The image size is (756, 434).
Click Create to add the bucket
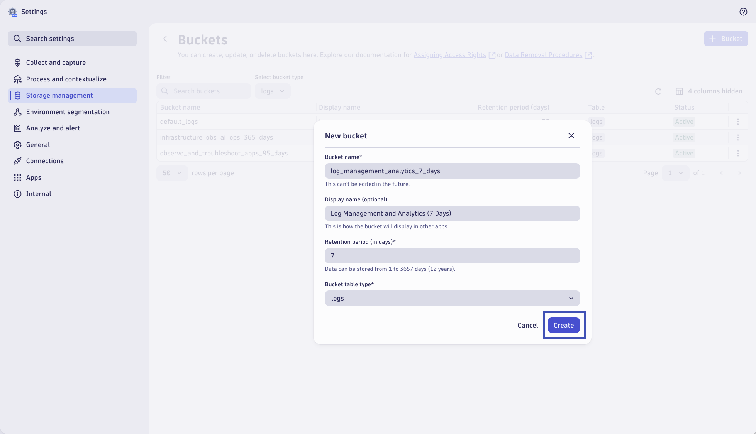564,325
